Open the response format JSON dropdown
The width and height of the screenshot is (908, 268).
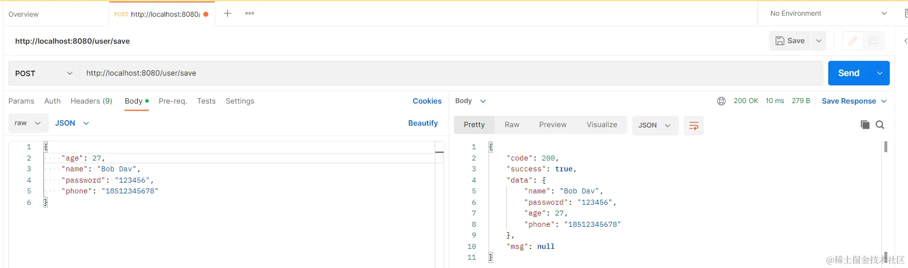coord(655,126)
